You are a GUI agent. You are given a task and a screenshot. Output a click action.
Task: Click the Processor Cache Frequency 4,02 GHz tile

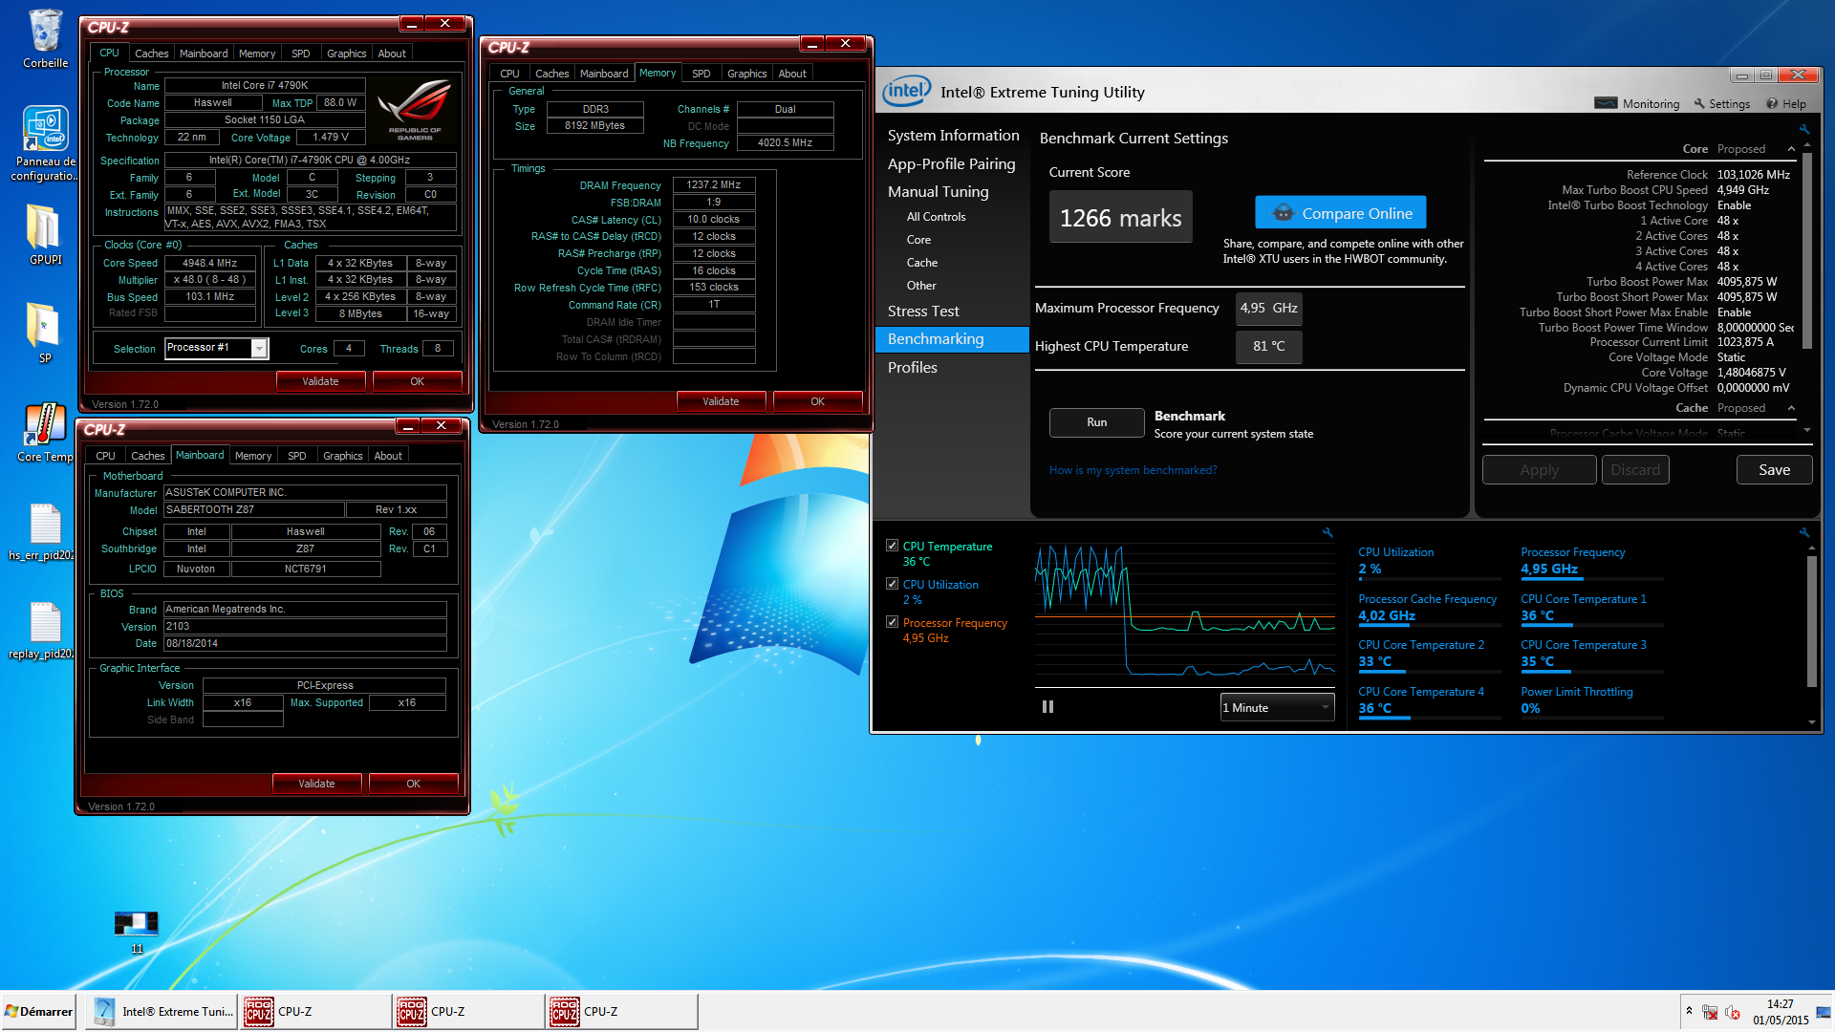pos(1429,608)
